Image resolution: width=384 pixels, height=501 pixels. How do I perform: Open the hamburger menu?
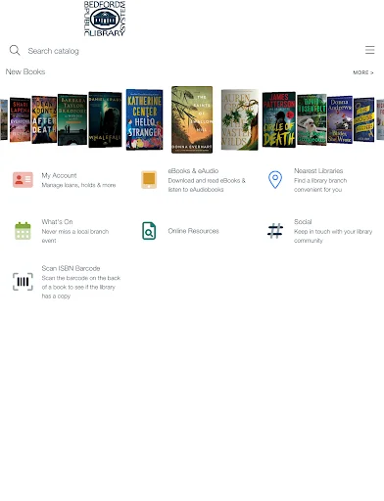[369, 50]
